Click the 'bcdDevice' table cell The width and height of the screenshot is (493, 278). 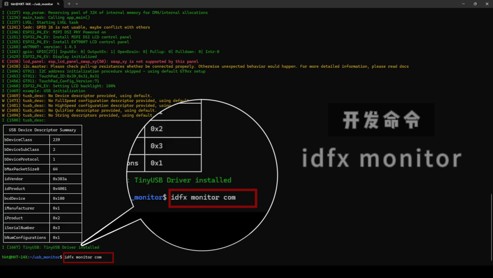coord(26,198)
